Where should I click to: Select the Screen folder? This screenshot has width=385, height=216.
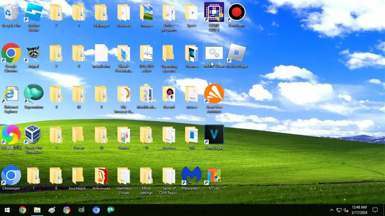tap(79, 138)
